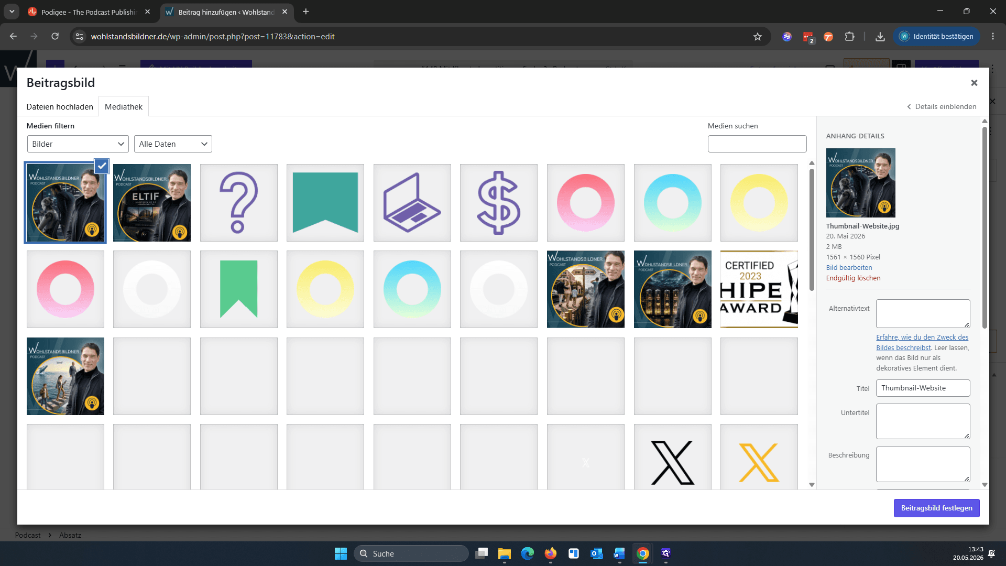Click Endgültig löschen to delete the image
The width and height of the screenshot is (1006, 566).
[x=853, y=278]
